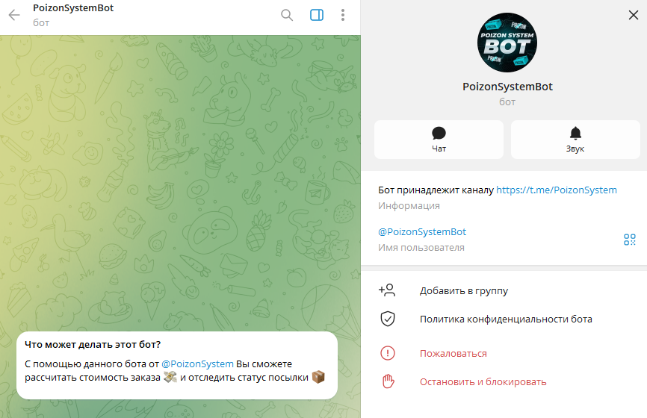Choose Остановить и блокировать
The image size is (647, 418).
click(483, 382)
